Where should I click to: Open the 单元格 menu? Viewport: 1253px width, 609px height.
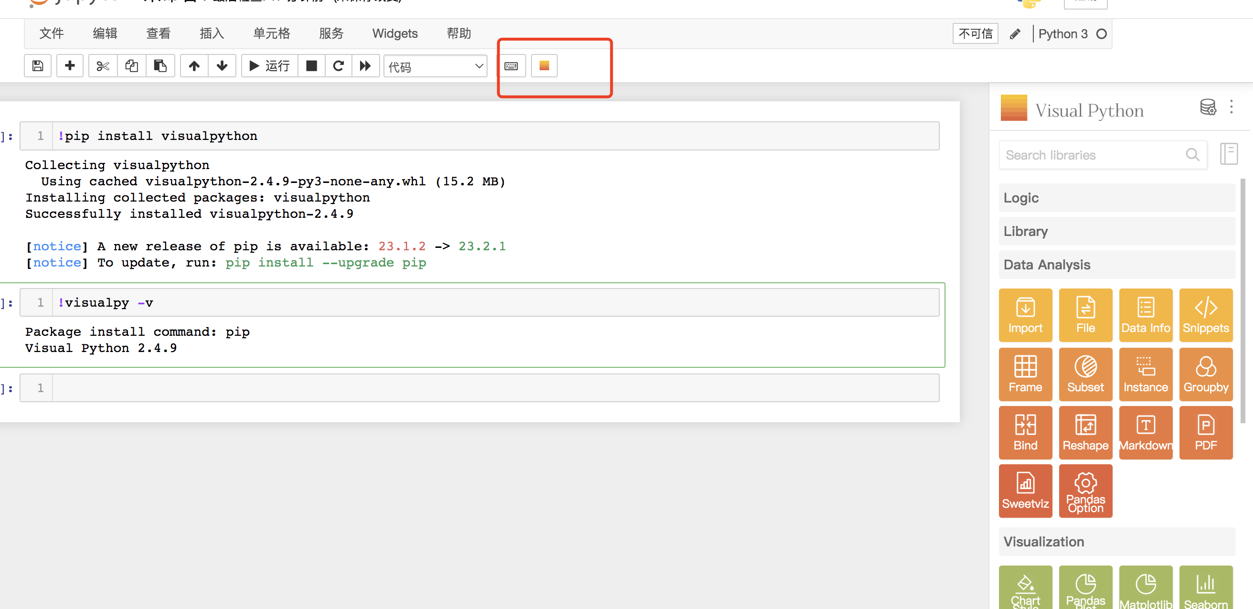click(x=271, y=33)
